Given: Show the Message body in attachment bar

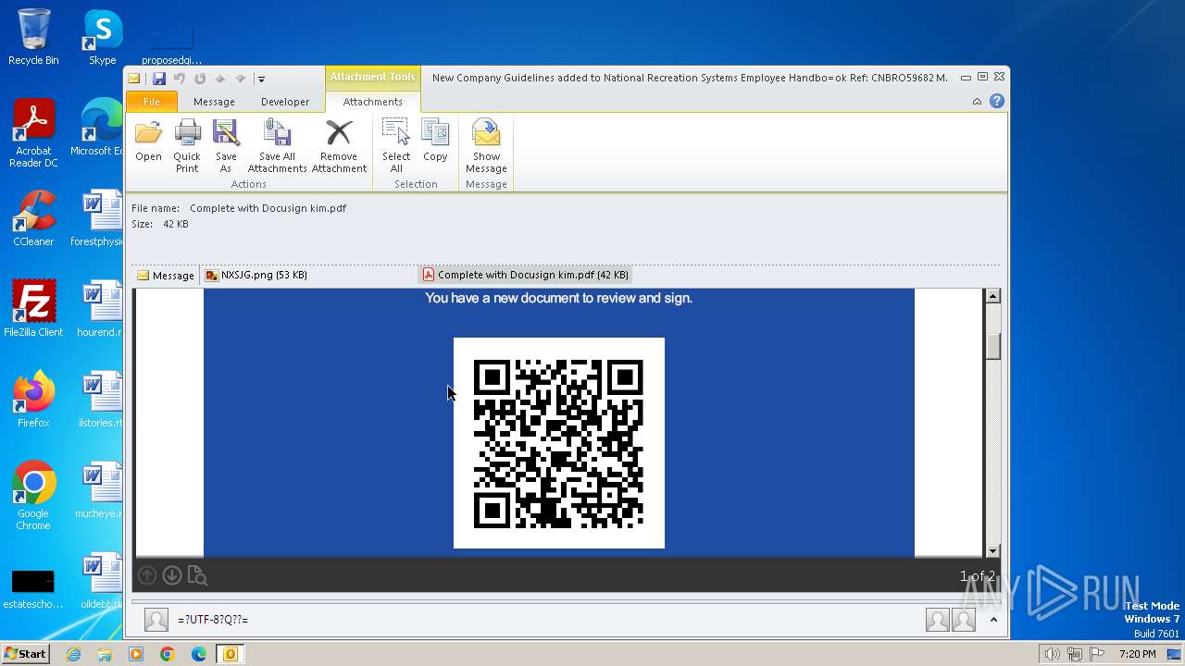Looking at the screenshot, I should [166, 276].
